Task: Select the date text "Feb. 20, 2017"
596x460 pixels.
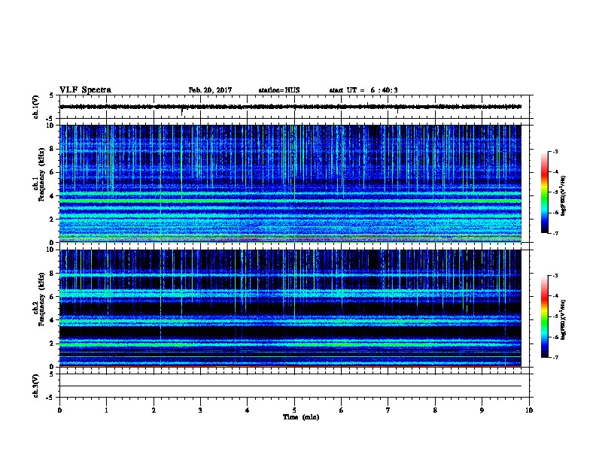Action: [x=210, y=90]
